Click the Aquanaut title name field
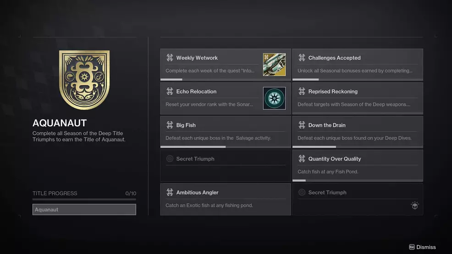 tap(84, 210)
